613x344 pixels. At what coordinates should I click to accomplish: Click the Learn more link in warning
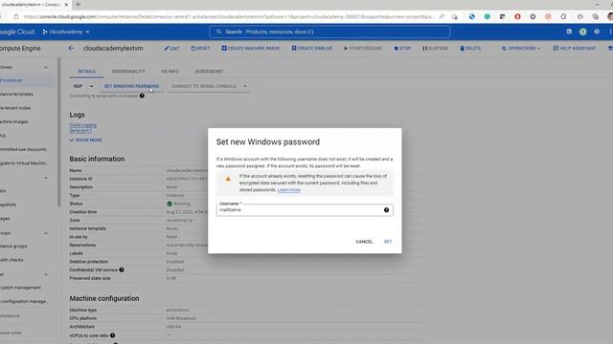[289, 190]
